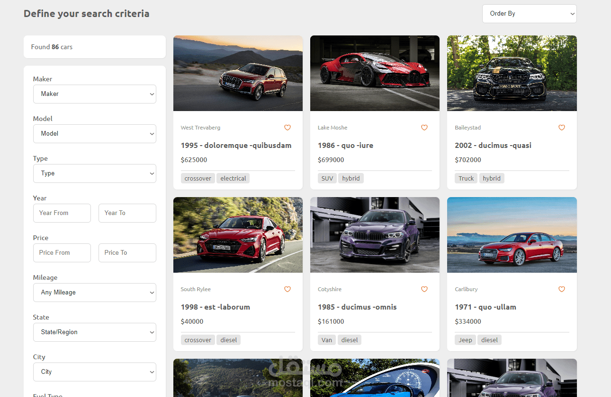
Task: Click the Year To input field
Action: (x=127, y=213)
